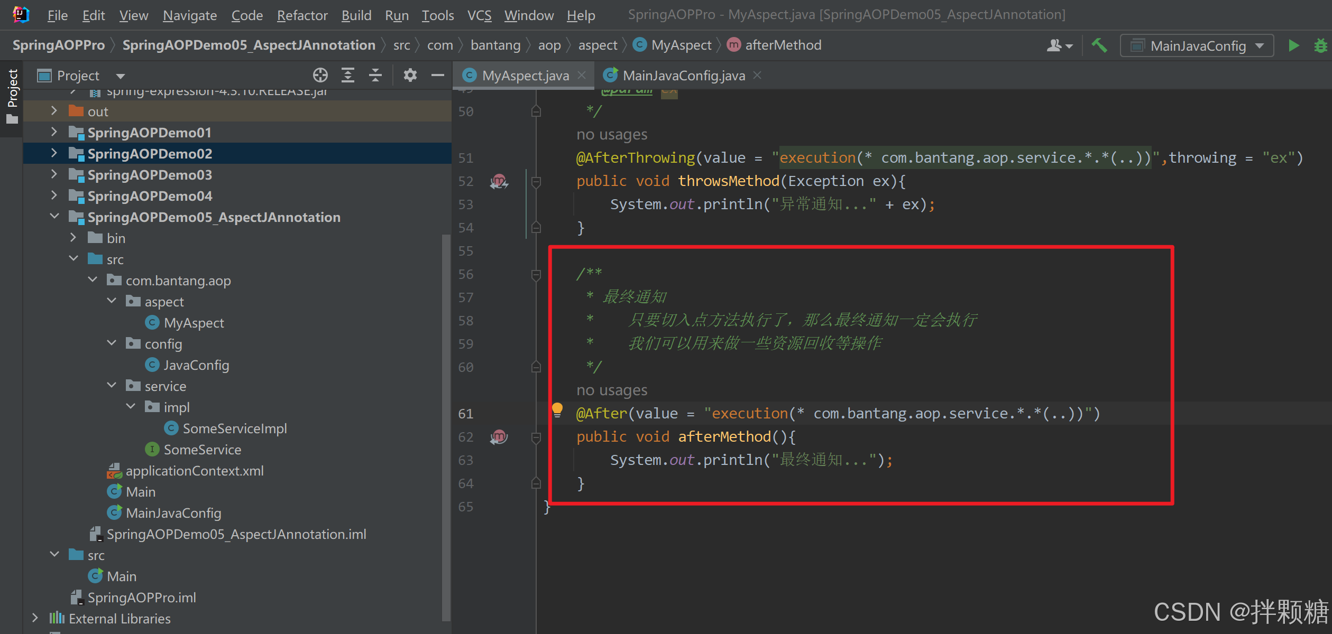This screenshot has height=634, width=1332.
Task: Click Expand All icon in Project panel
Action: (x=347, y=76)
